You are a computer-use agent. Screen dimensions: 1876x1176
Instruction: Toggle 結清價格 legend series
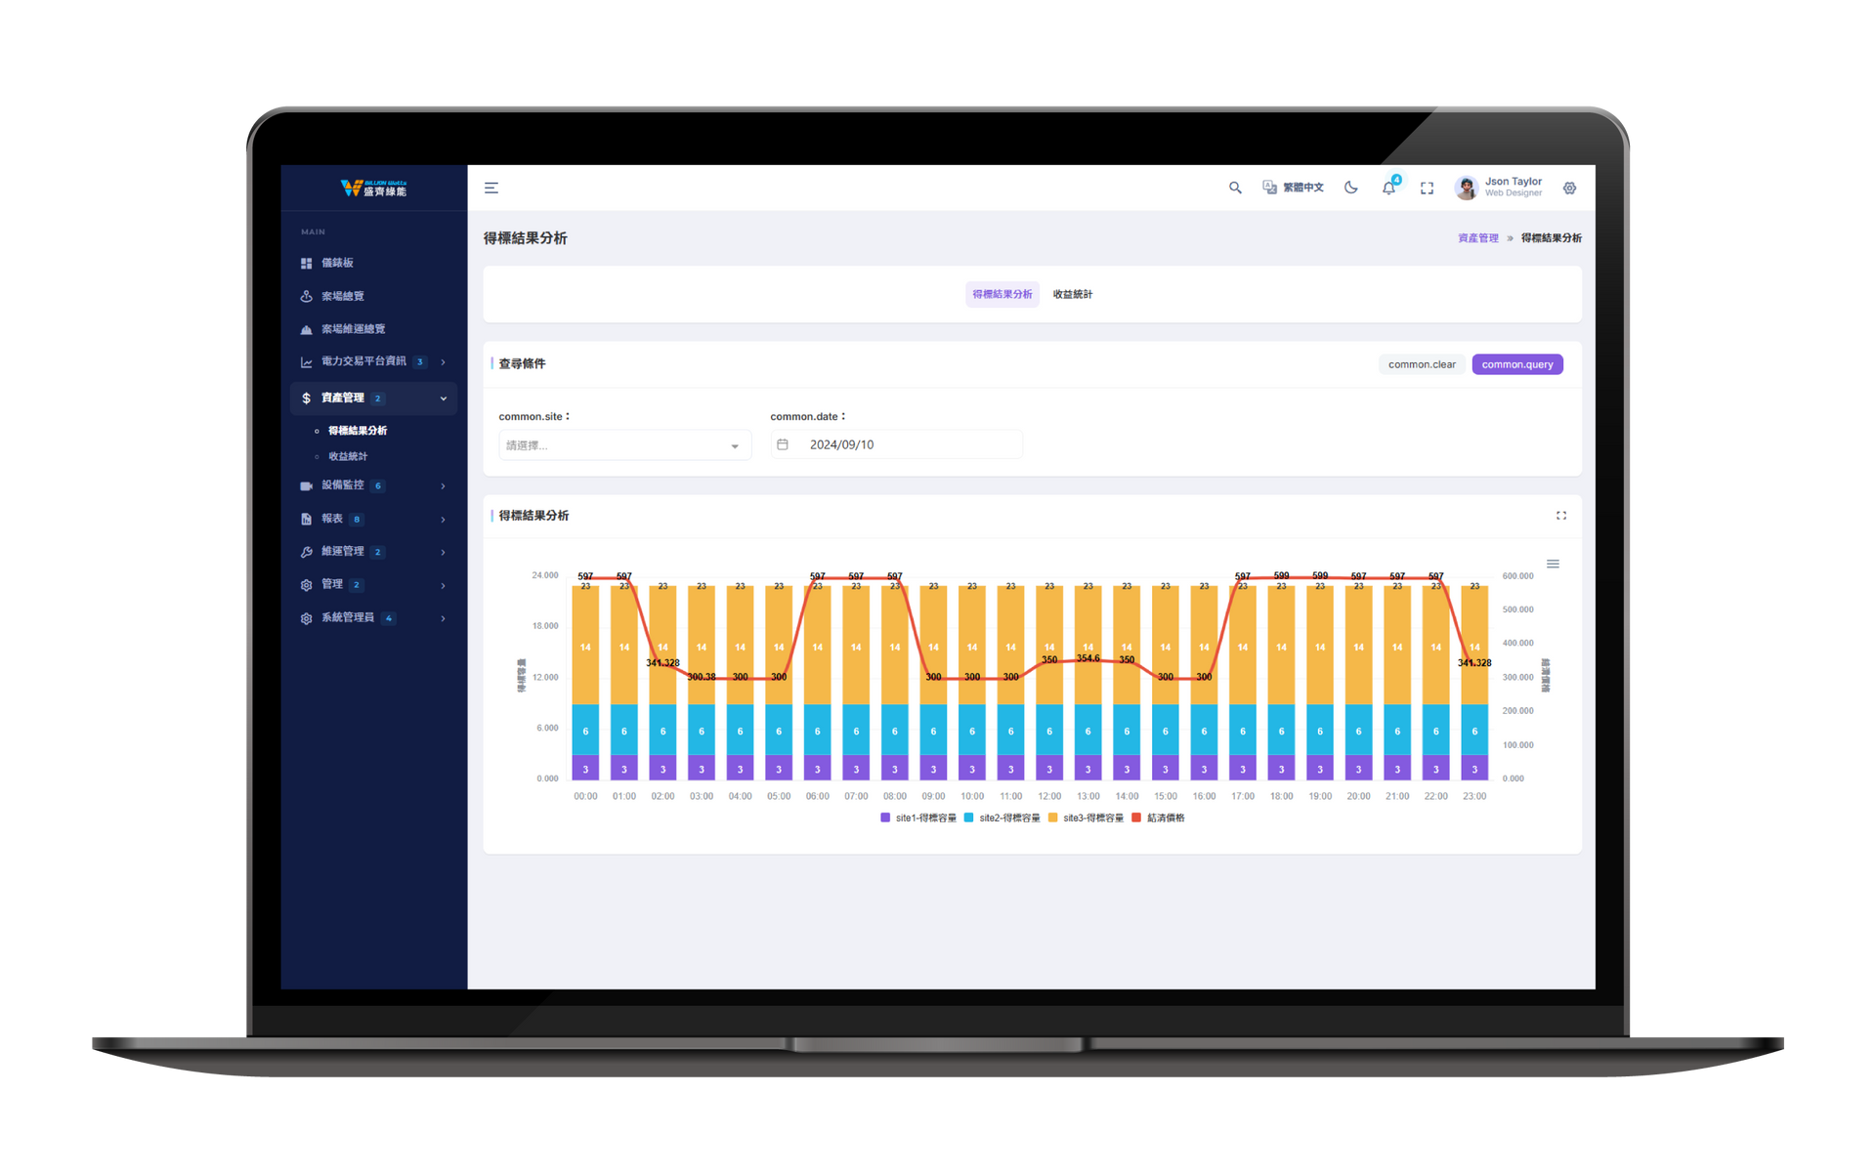click(x=1165, y=818)
